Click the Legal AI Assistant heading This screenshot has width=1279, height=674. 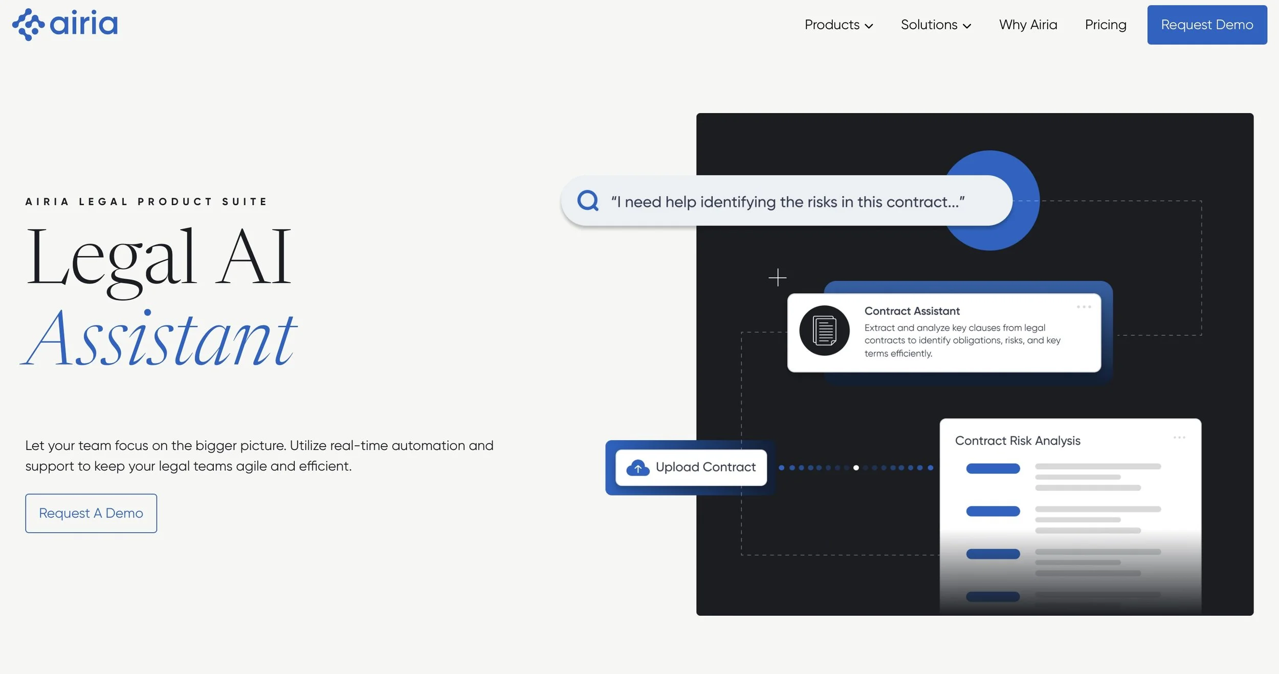pyautogui.click(x=160, y=297)
